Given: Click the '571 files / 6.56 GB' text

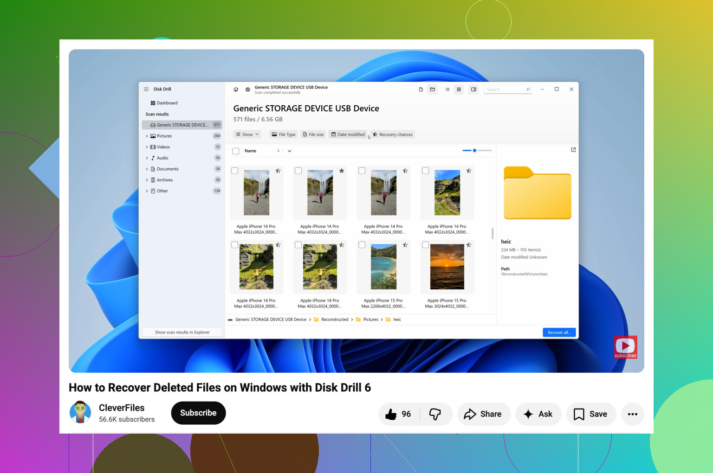Looking at the screenshot, I should 258,119.
